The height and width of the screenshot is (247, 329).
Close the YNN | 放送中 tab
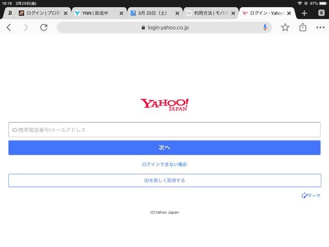coord(121,13)
